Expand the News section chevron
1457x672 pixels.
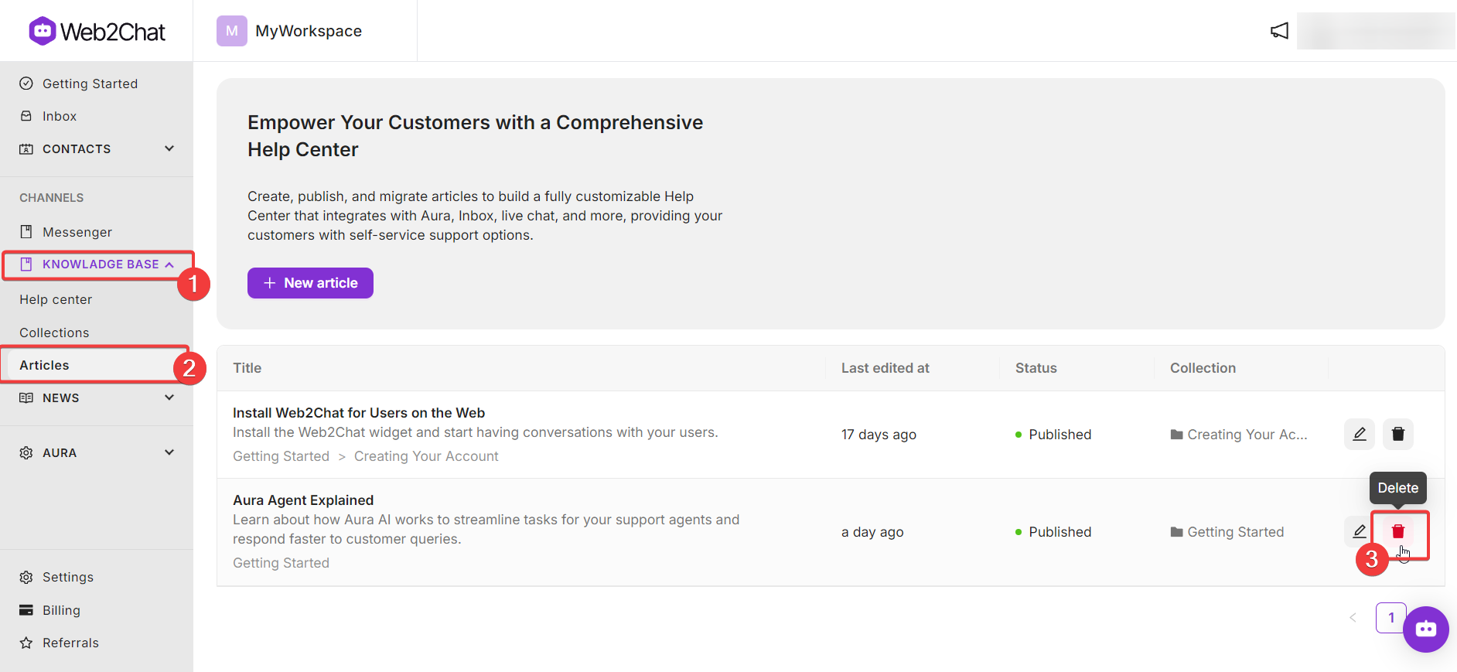169,397
